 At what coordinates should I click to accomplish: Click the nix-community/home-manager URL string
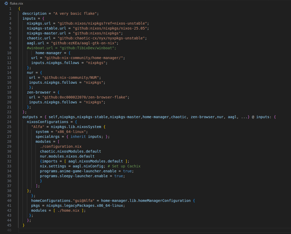coord(84,58)
